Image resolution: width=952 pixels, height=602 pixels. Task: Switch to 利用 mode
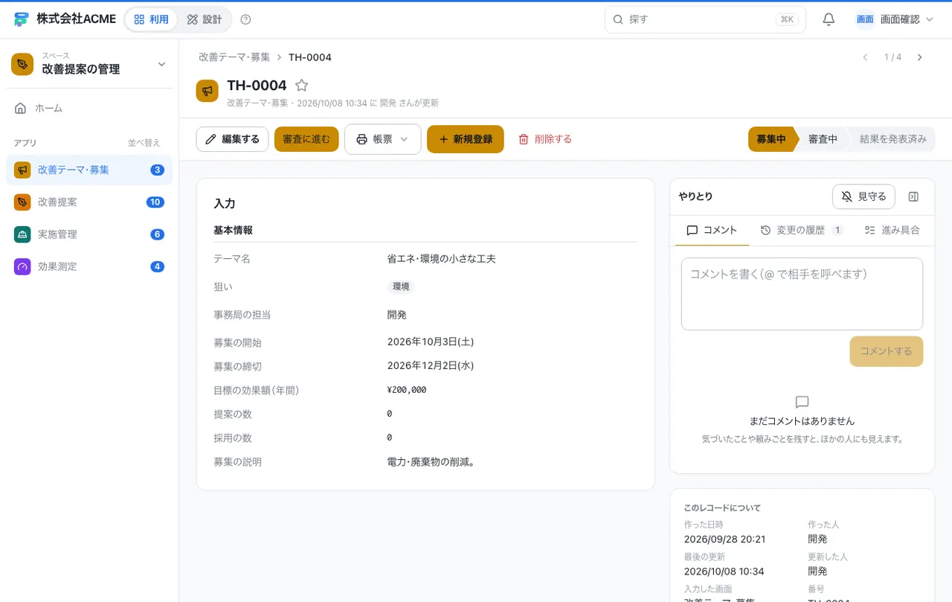(151, 19)
